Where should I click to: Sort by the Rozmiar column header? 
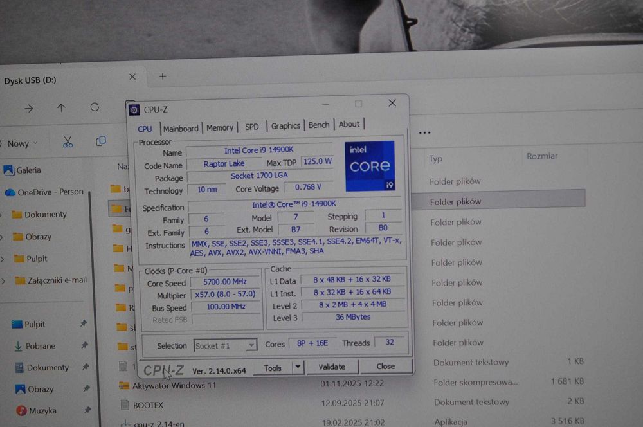point(541,156)
